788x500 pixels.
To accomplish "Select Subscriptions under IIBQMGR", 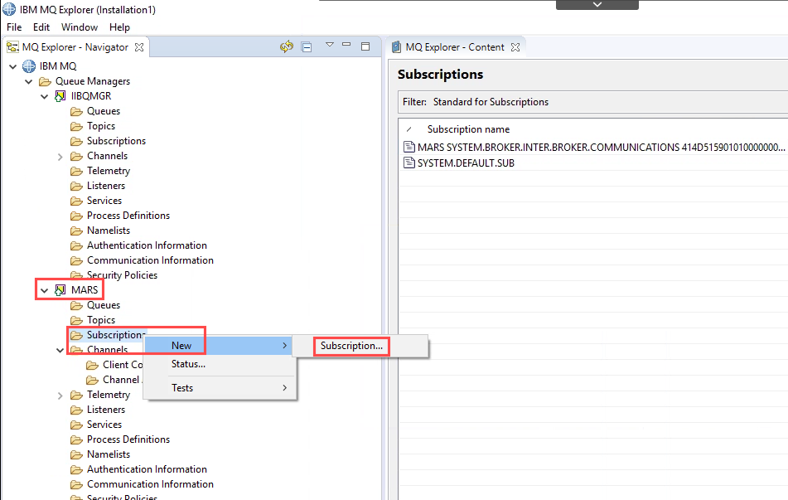I will pos(116,141).
